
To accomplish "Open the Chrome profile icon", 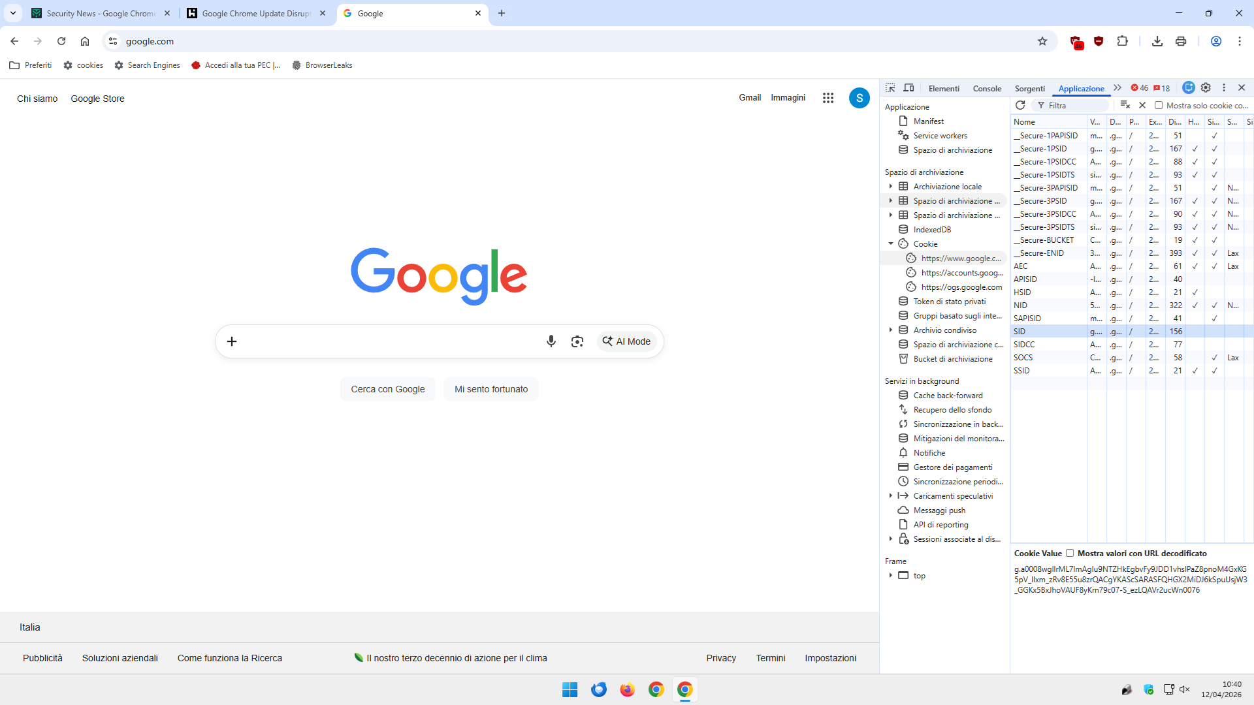I will (1216, 41).
